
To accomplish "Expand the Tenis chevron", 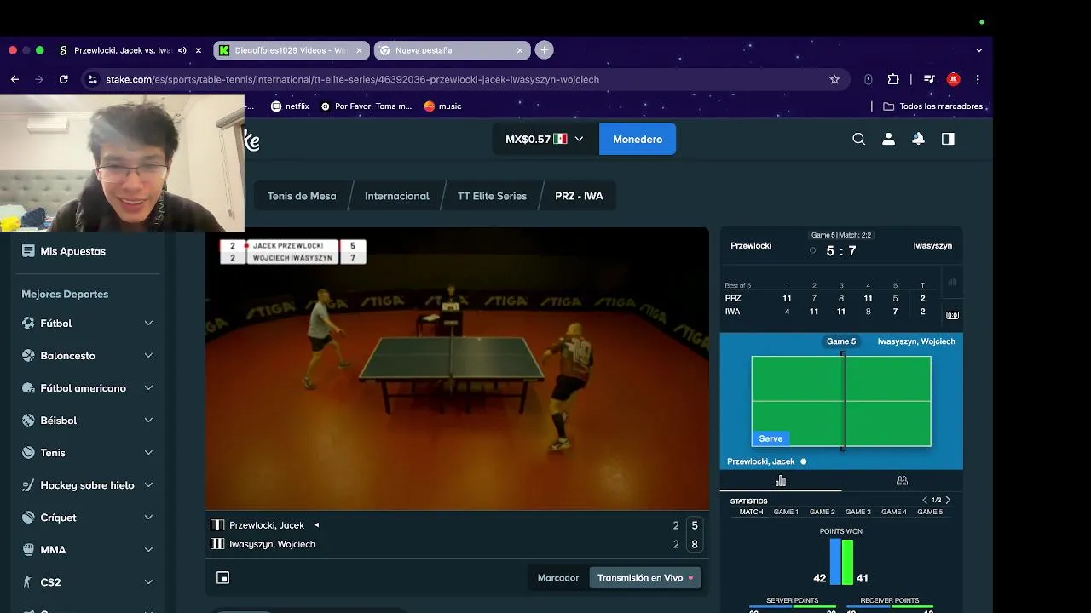I will pyautogui.click(x=148, y=453).
